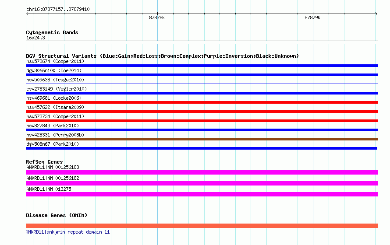Click the nsv573674 (Cooper2011) variant label
The width and height of the screenshot is (390, 245).
(55, 61)
